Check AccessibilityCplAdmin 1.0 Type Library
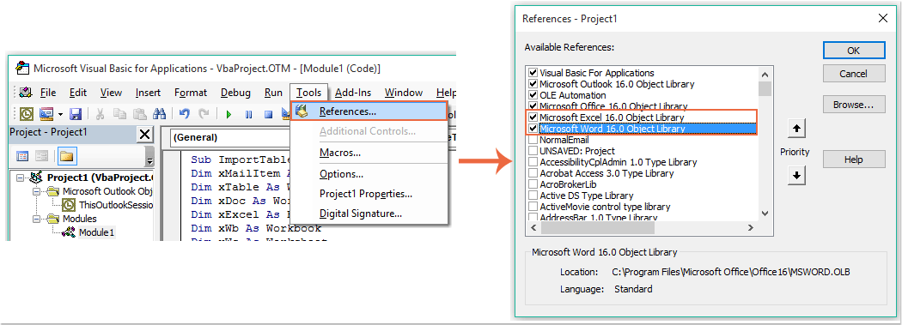The height and width of the screenshot is (325, 902). coord(533,162)
